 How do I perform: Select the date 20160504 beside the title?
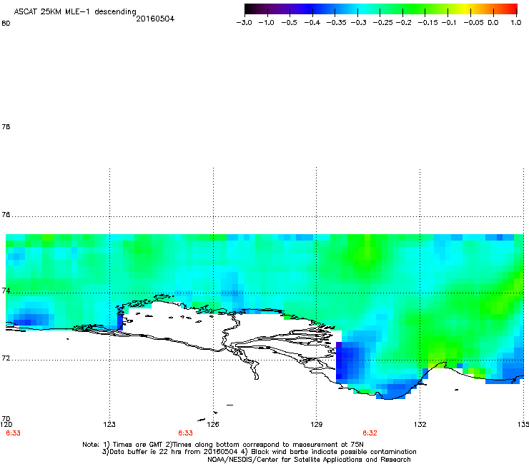click(x=155, y=19)
